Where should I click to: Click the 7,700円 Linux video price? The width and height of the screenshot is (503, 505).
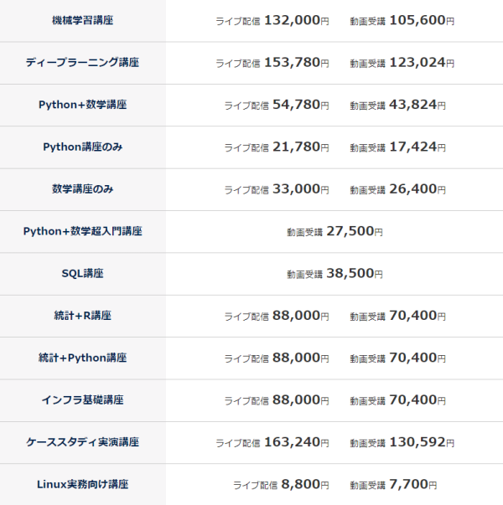click(413, 484)
